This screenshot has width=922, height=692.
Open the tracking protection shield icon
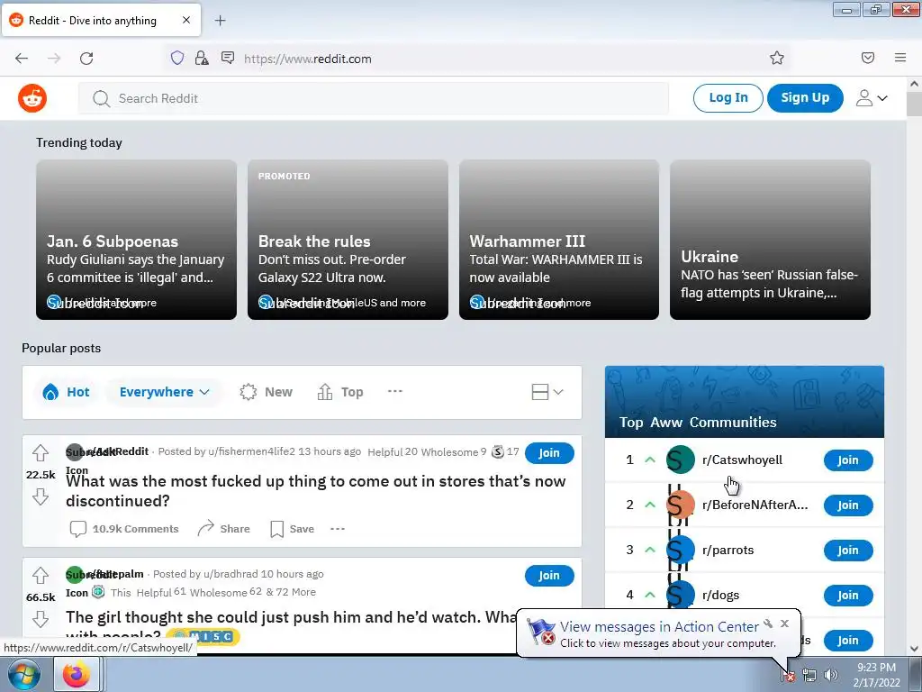(177, 59)
